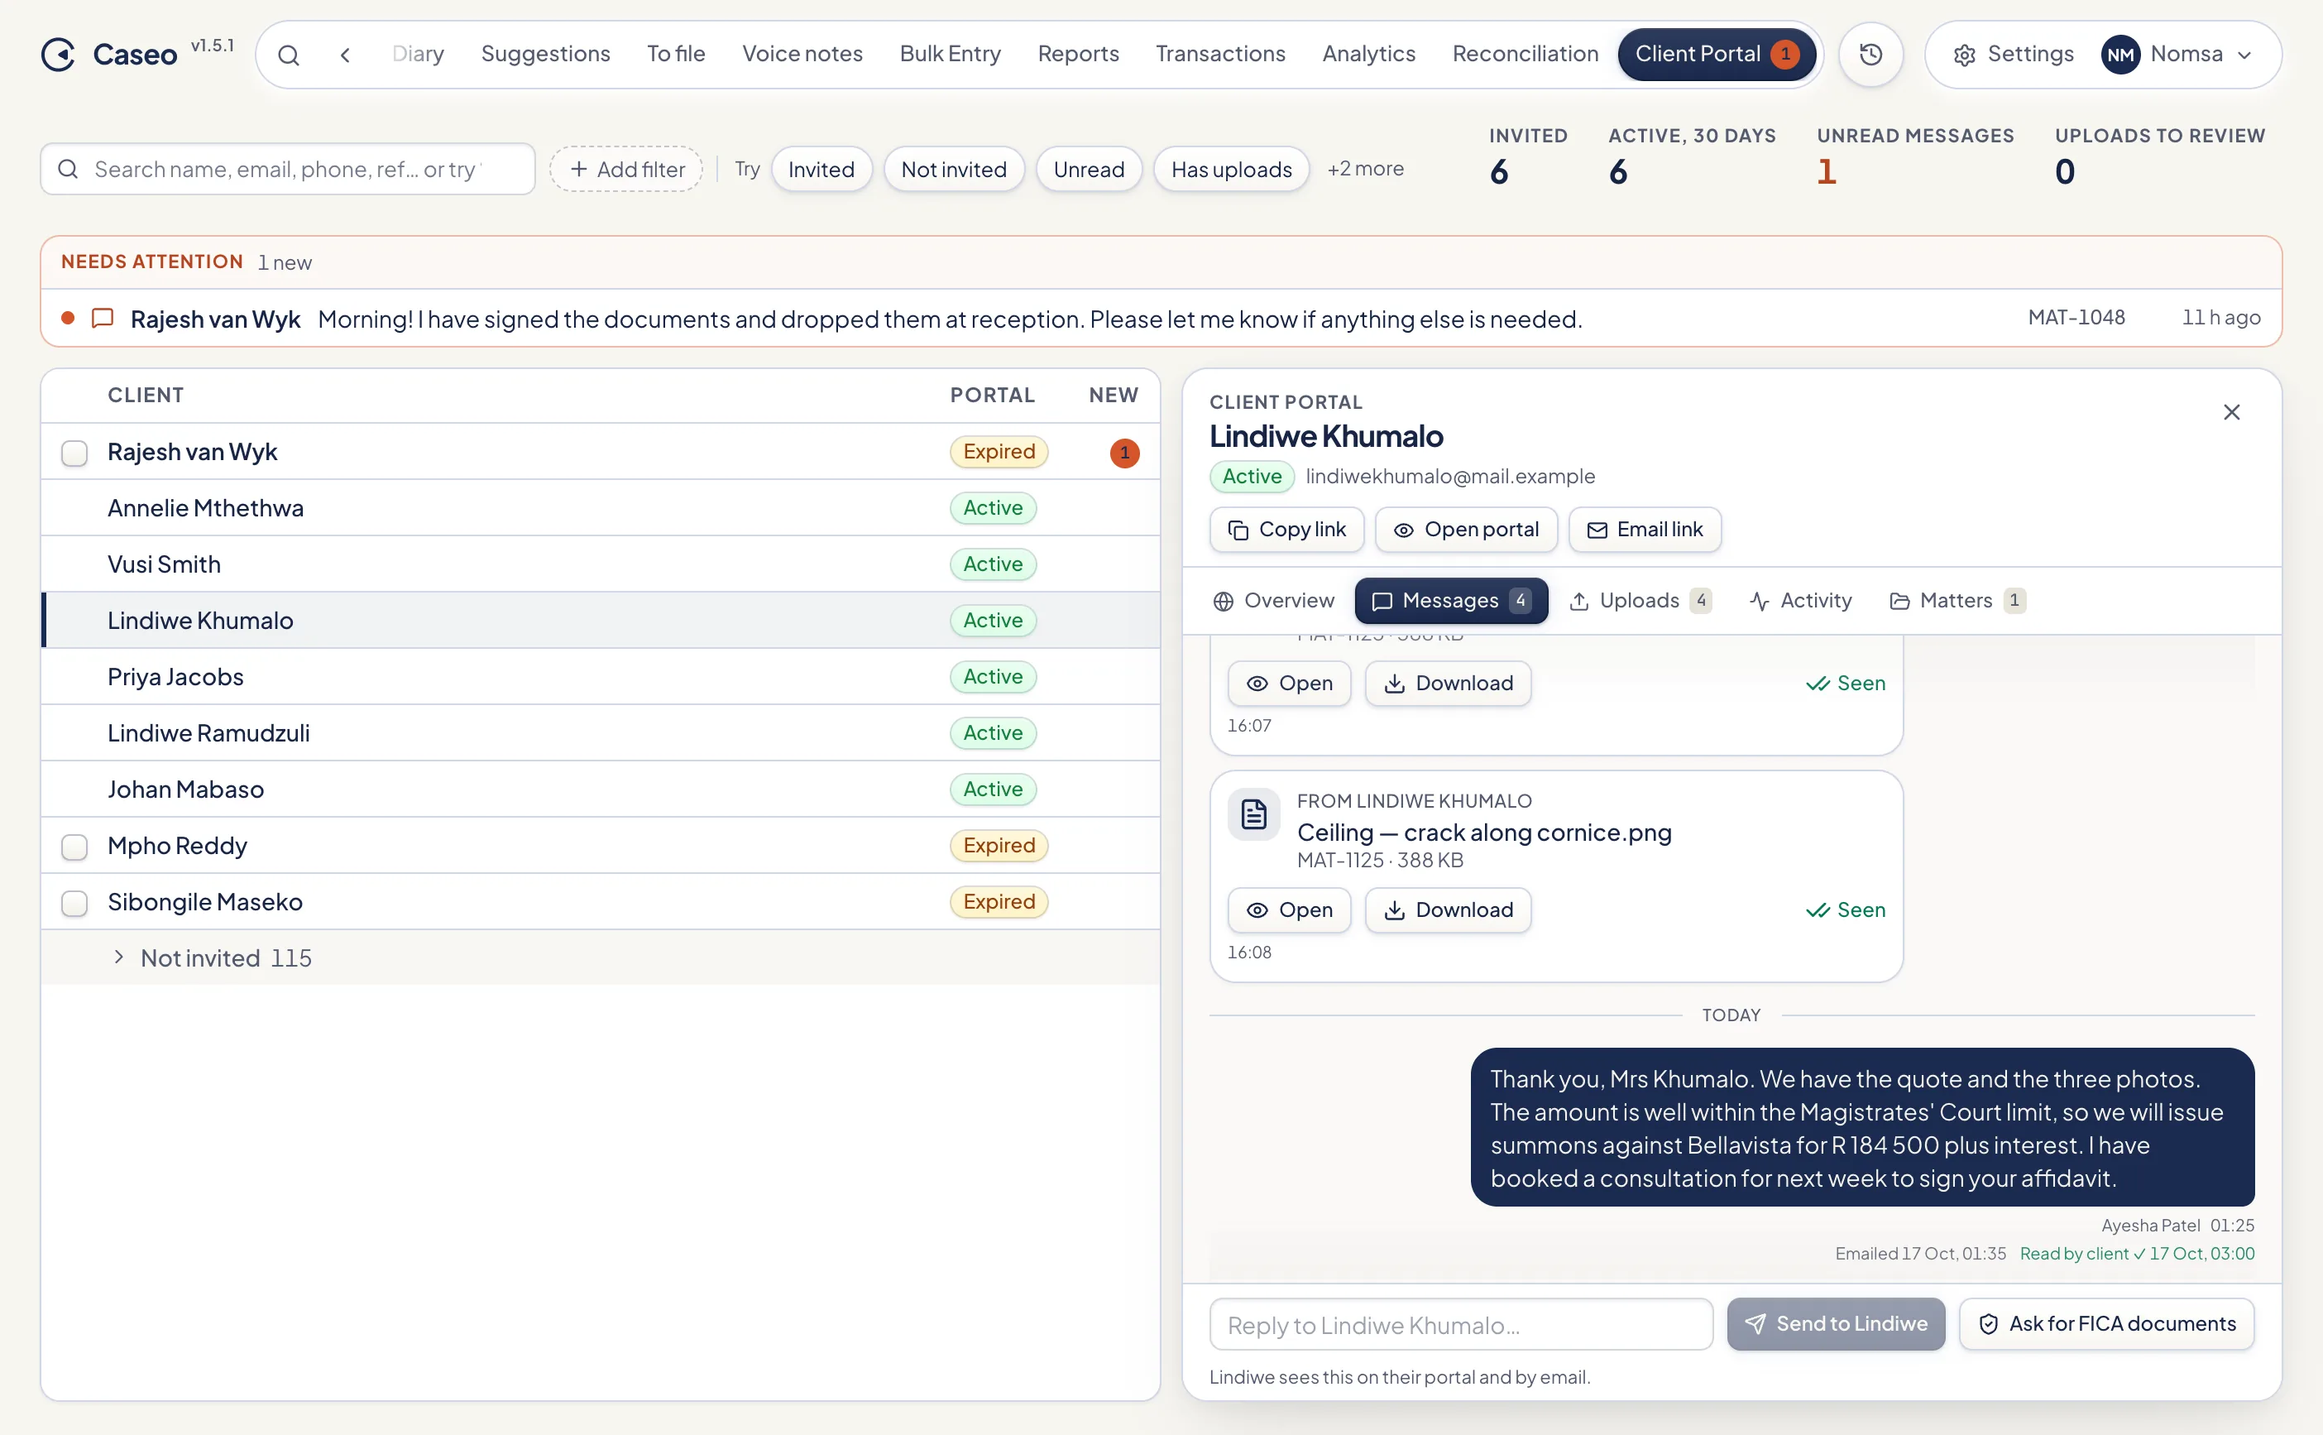Viewport: 2323px width, 1435px height.
Task: Click the Caseo logo icon
Action: [x=59, y=54]
